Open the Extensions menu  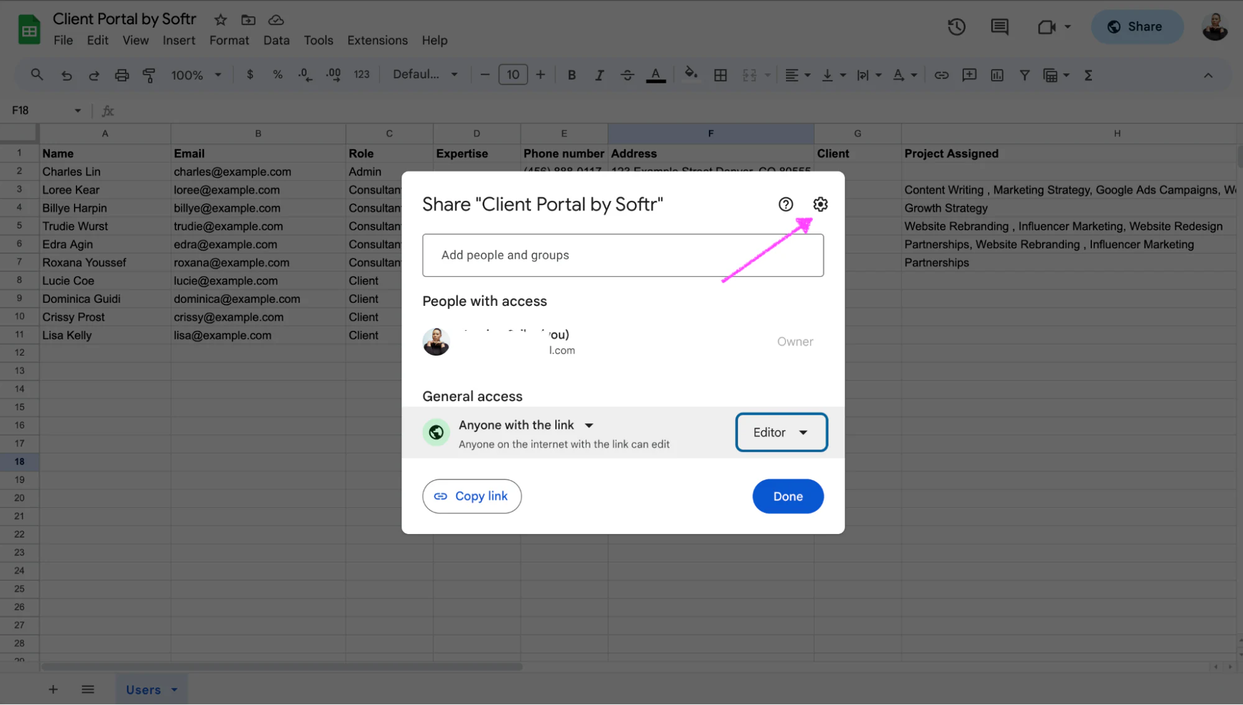377,40
